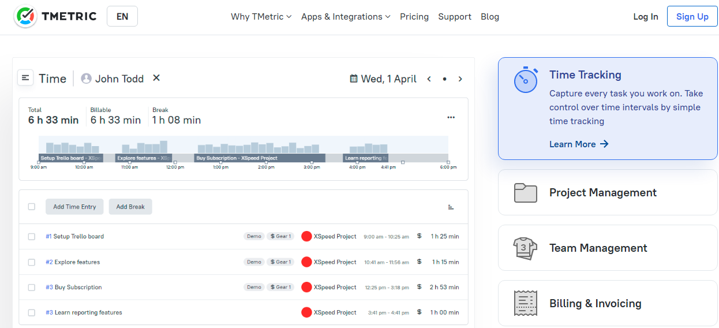This screenshot has width=719, height=328.
Task: Click the dollar billable icon for Setup Trello board
Action: pyautogui.click(x=420, y=236)
